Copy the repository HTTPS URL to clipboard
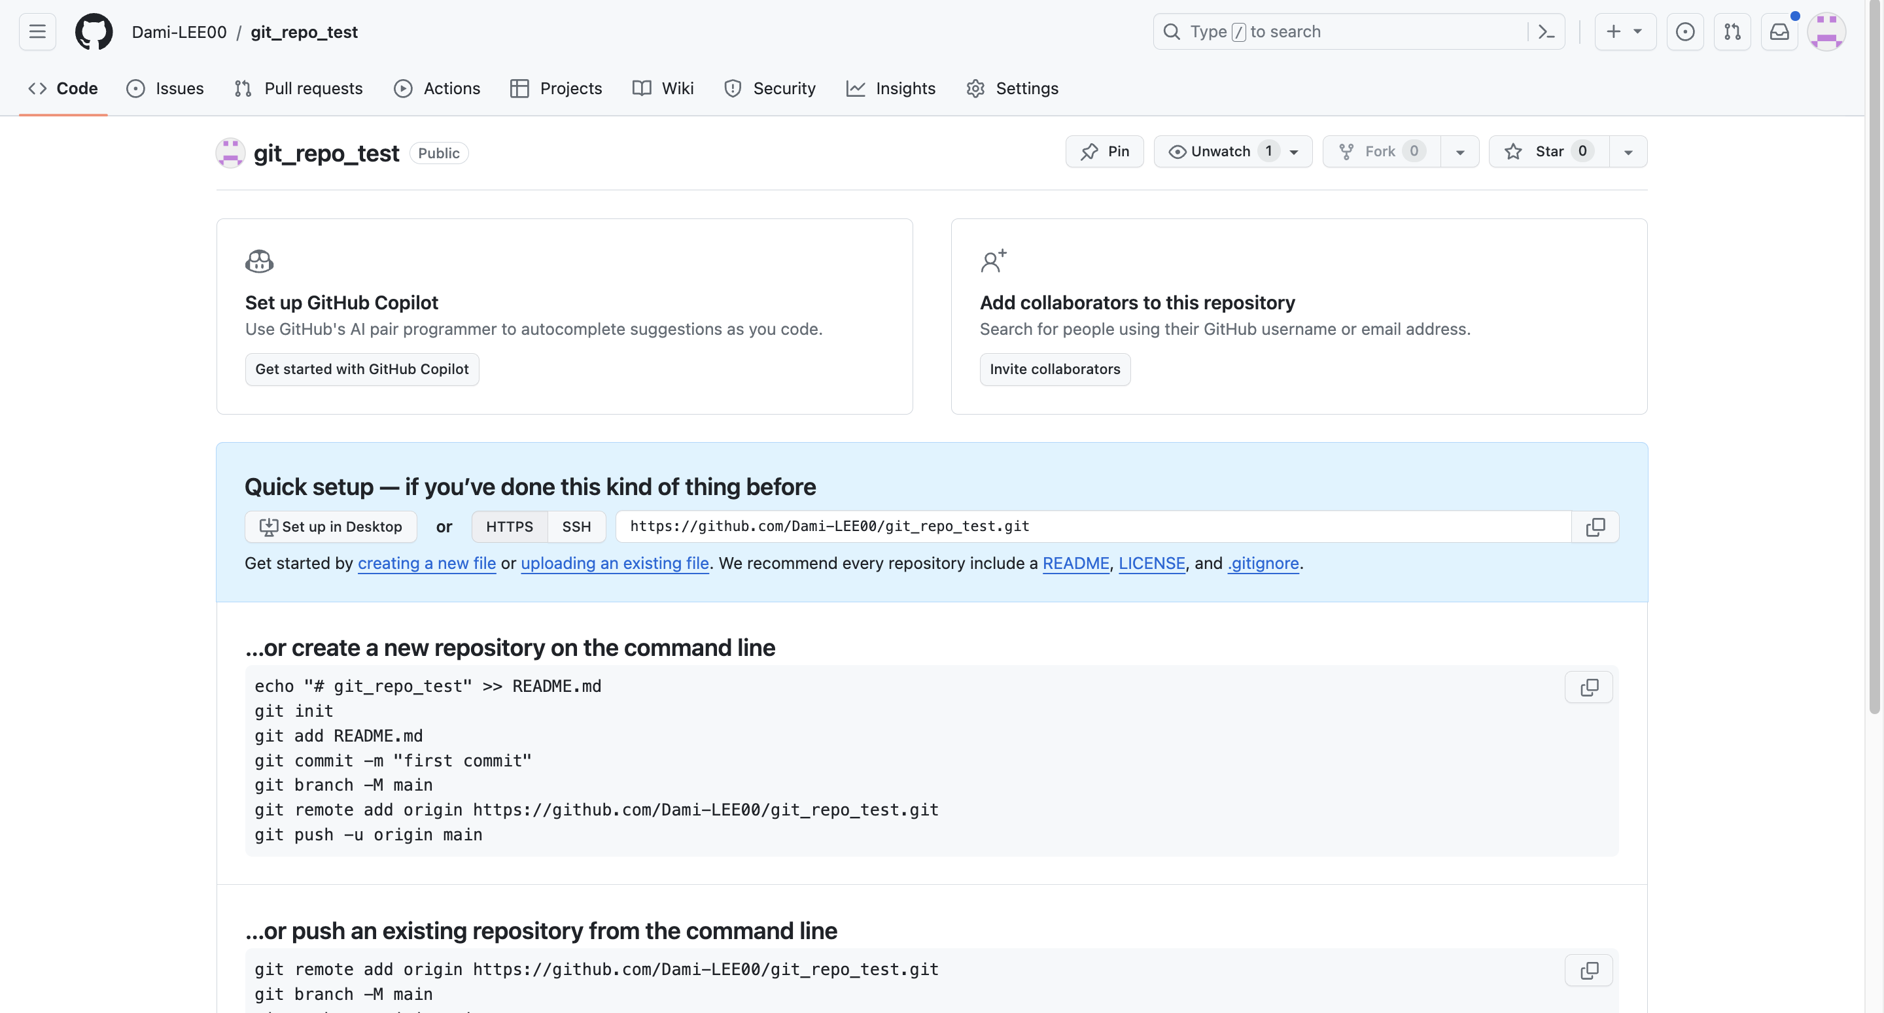Viewport: 1884px width, 1013px height. tap(1595, 526)
